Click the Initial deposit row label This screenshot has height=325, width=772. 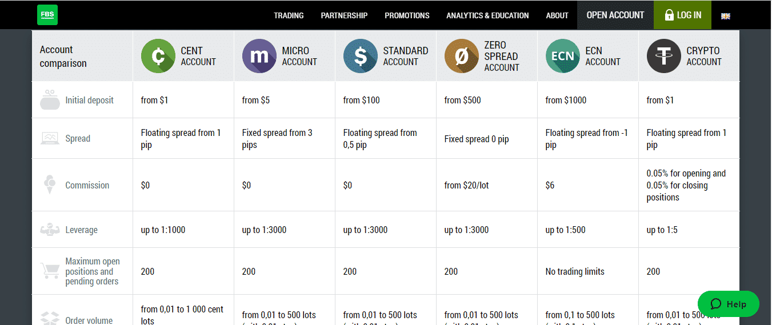89,100
